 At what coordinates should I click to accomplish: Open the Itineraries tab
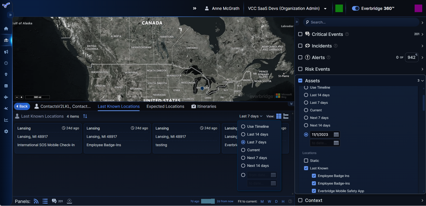click(x=204, y=107)
